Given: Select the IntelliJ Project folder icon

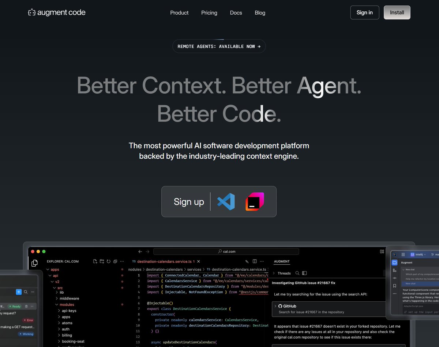Looking at the screenshot, I should [394, 263].
